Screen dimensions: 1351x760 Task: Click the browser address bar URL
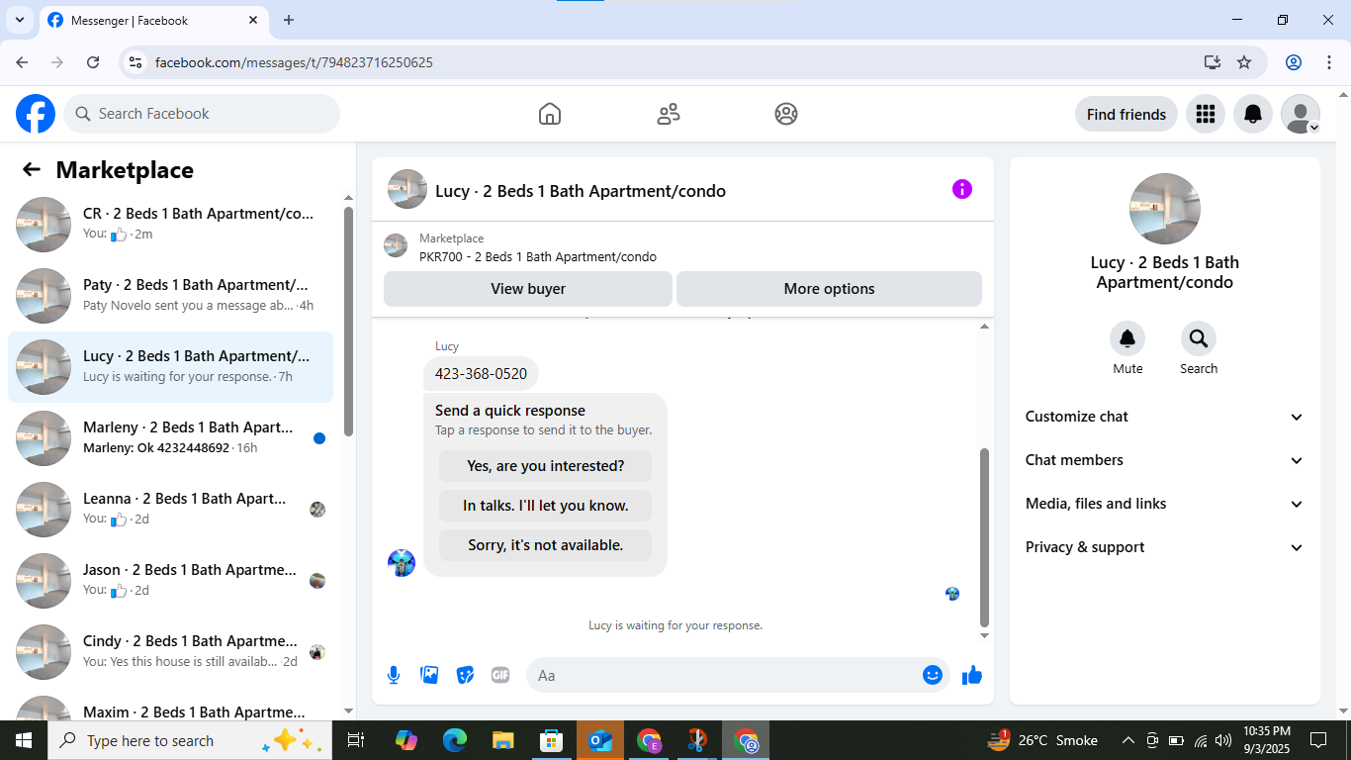pos(294,62)
